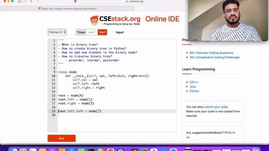
Task: Click the 'root.left = node(1)' code line
Action: [75, 99]
